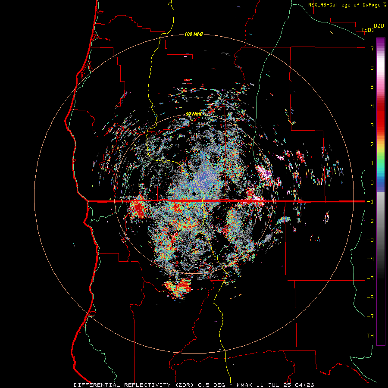This screenshot has height=388, width=388.
Task: Click the color scale value 7
Action: tap(372, 48)
